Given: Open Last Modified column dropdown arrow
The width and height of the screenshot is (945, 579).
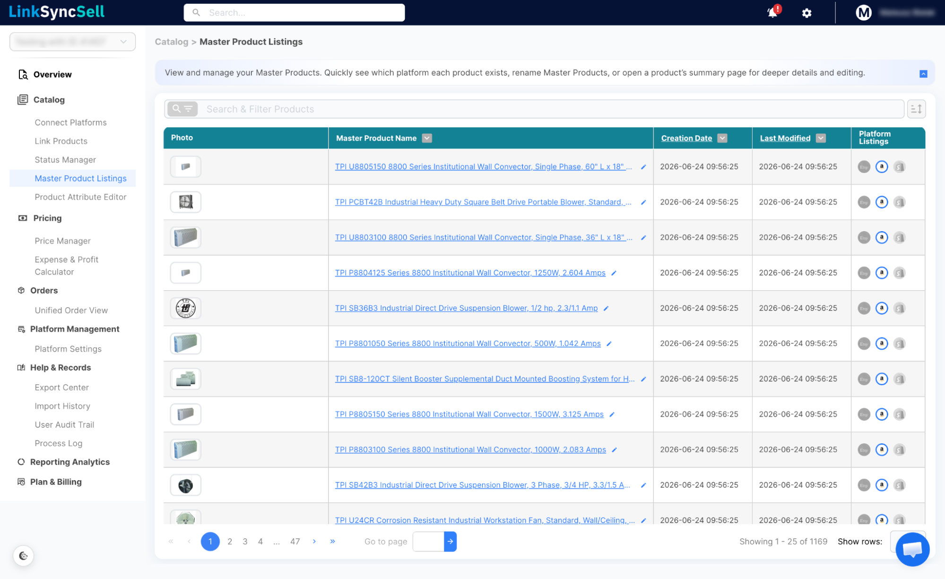Looking at the screenshot, I should tap(821, 138).
